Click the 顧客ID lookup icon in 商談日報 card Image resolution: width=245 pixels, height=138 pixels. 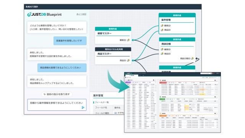point(162,49)
